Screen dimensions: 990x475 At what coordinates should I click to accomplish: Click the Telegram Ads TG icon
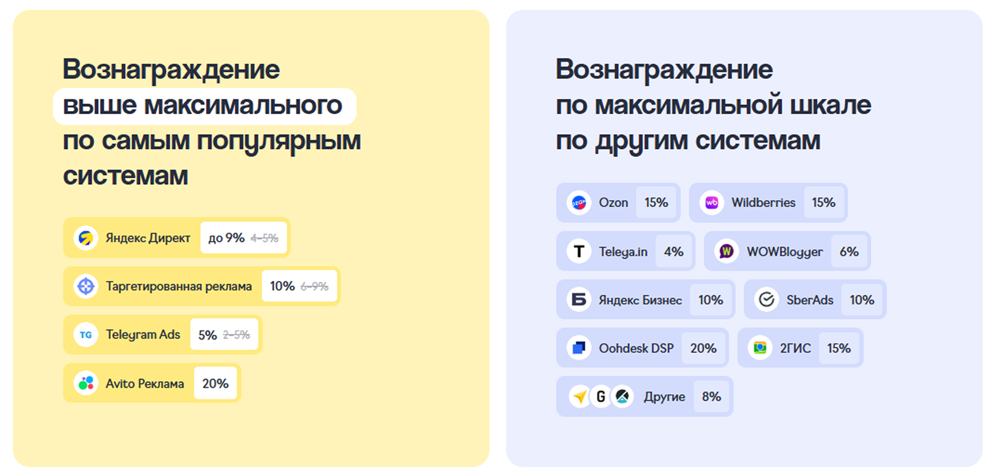86,335
